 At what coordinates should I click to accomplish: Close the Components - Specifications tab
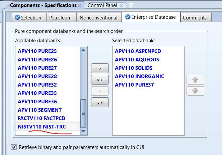(79, 6)
